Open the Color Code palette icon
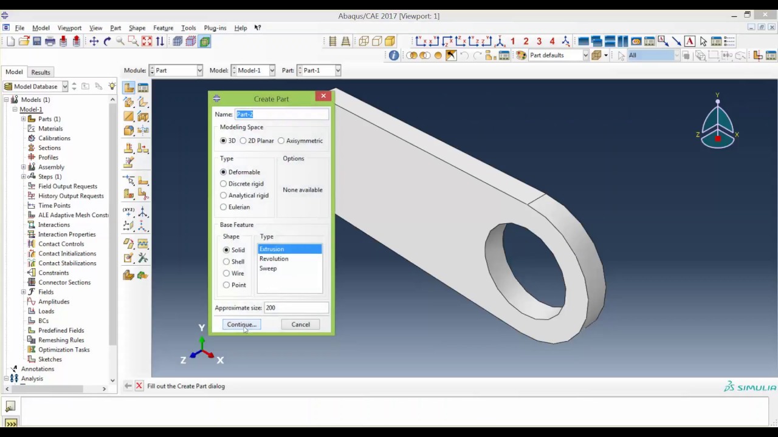The height and width of the screenshot is (437, 778). click(521, 55)
